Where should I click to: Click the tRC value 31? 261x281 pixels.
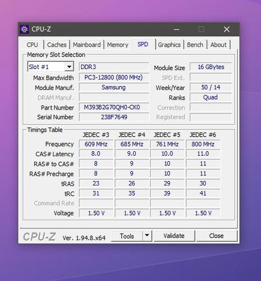pos(96,193)
